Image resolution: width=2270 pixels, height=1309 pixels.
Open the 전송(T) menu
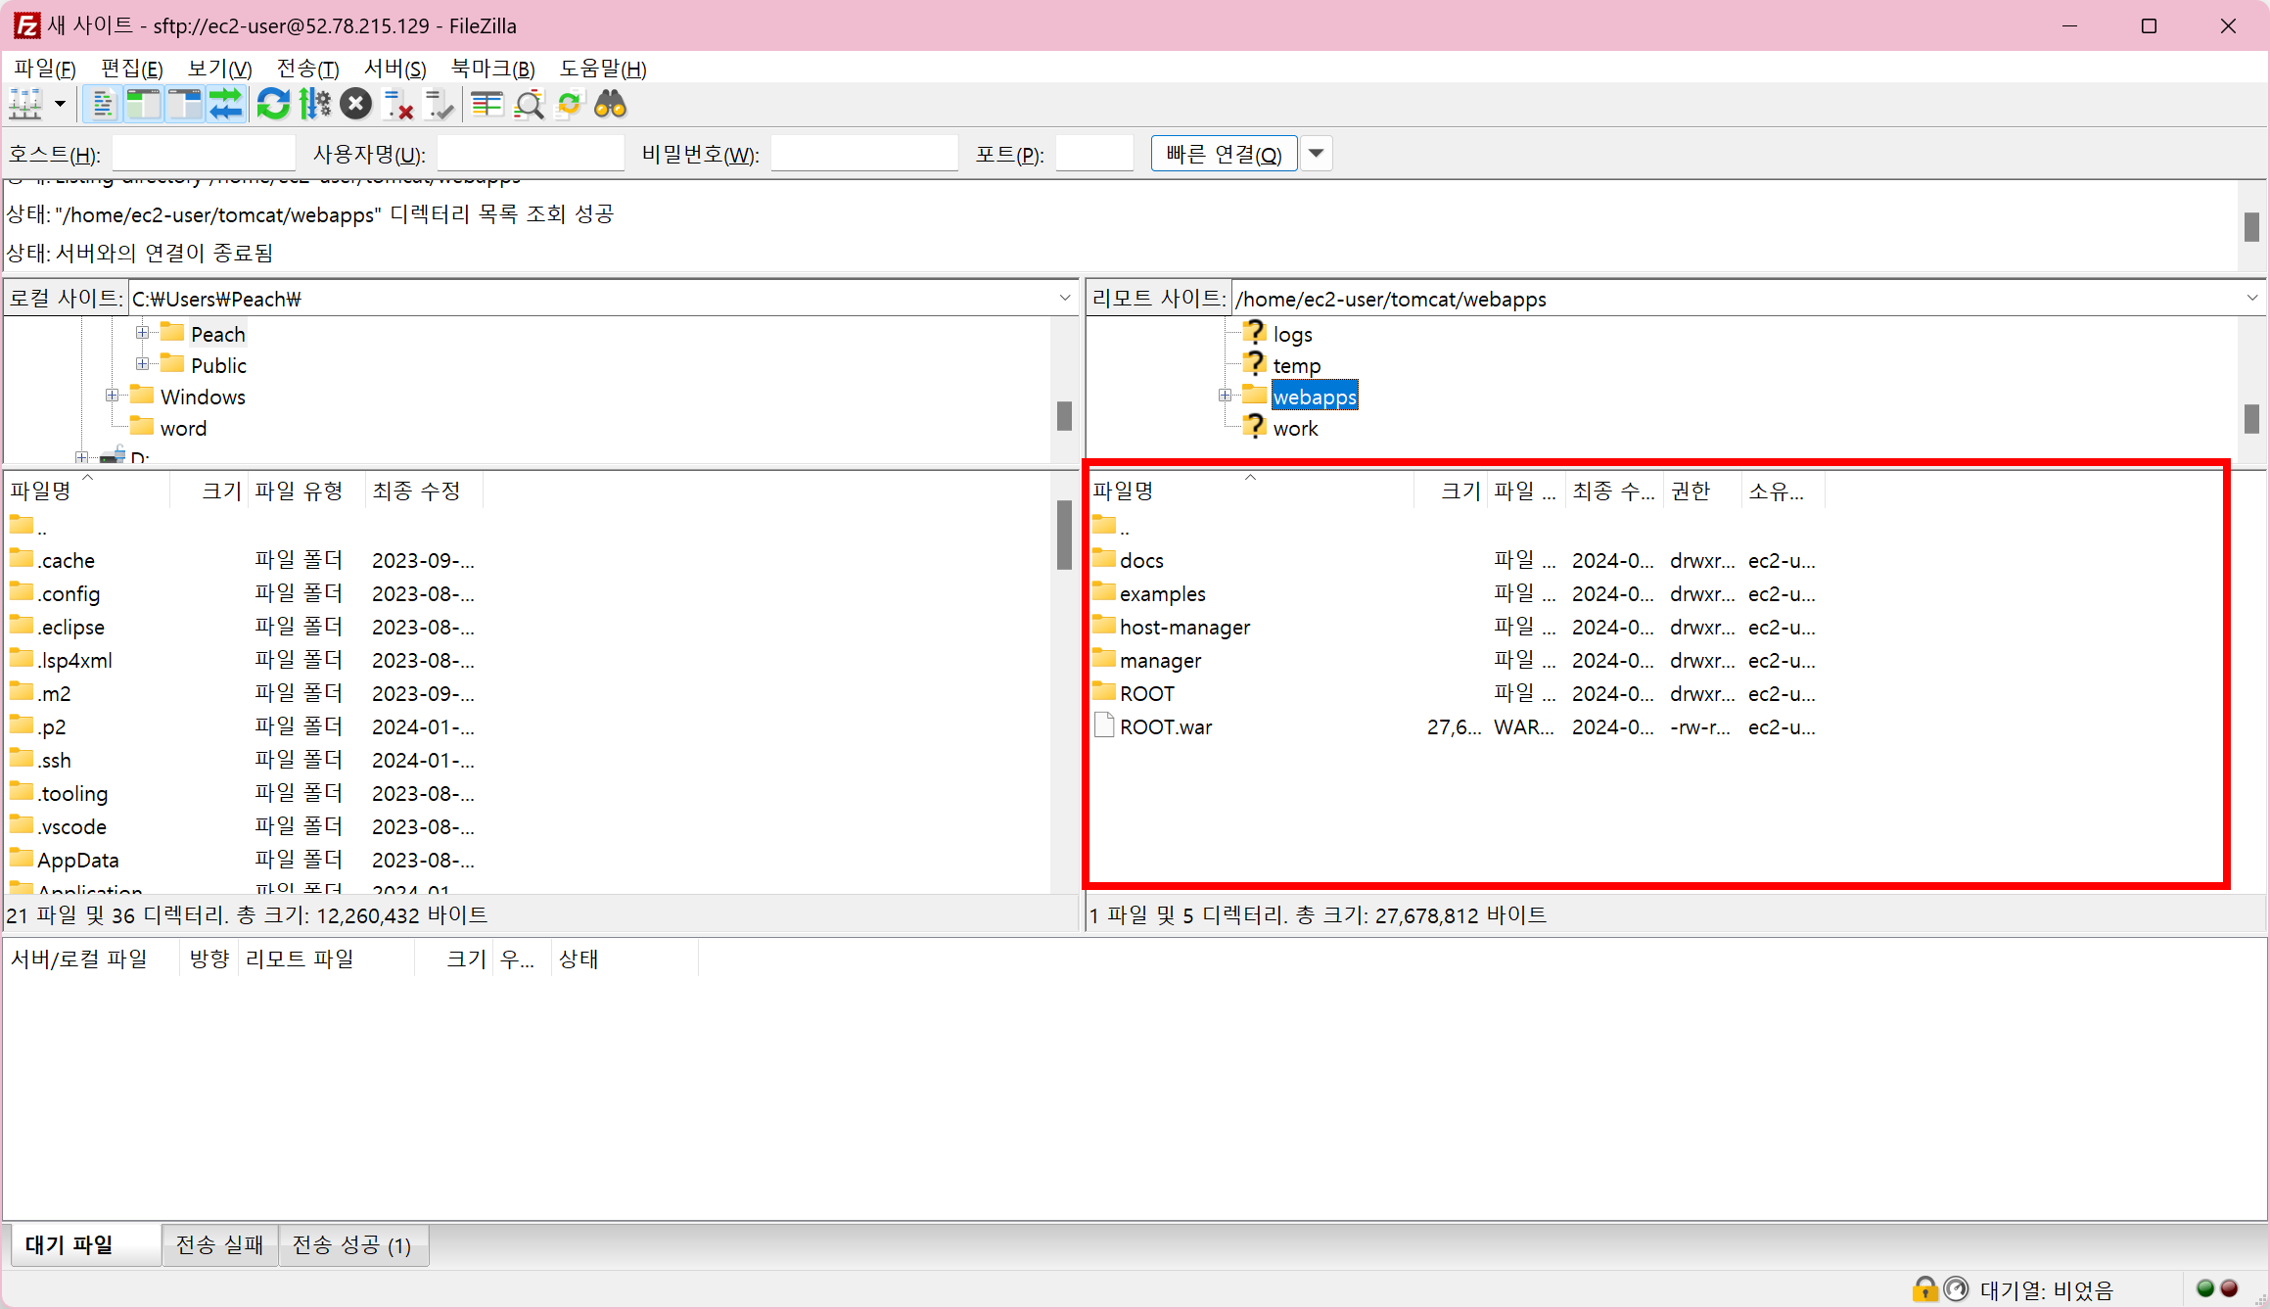click(307, 69)
